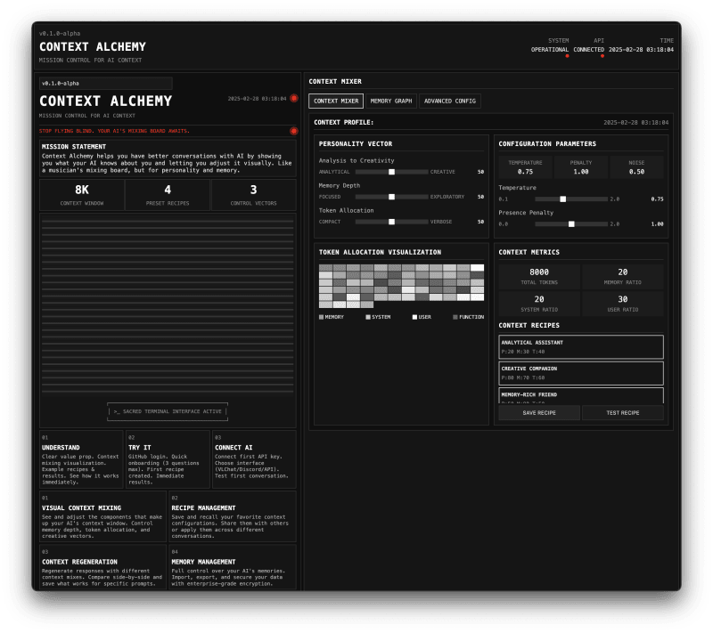Click the SAVE RECIPE button
The image size is (713, 633).
[x=539, y=412]
